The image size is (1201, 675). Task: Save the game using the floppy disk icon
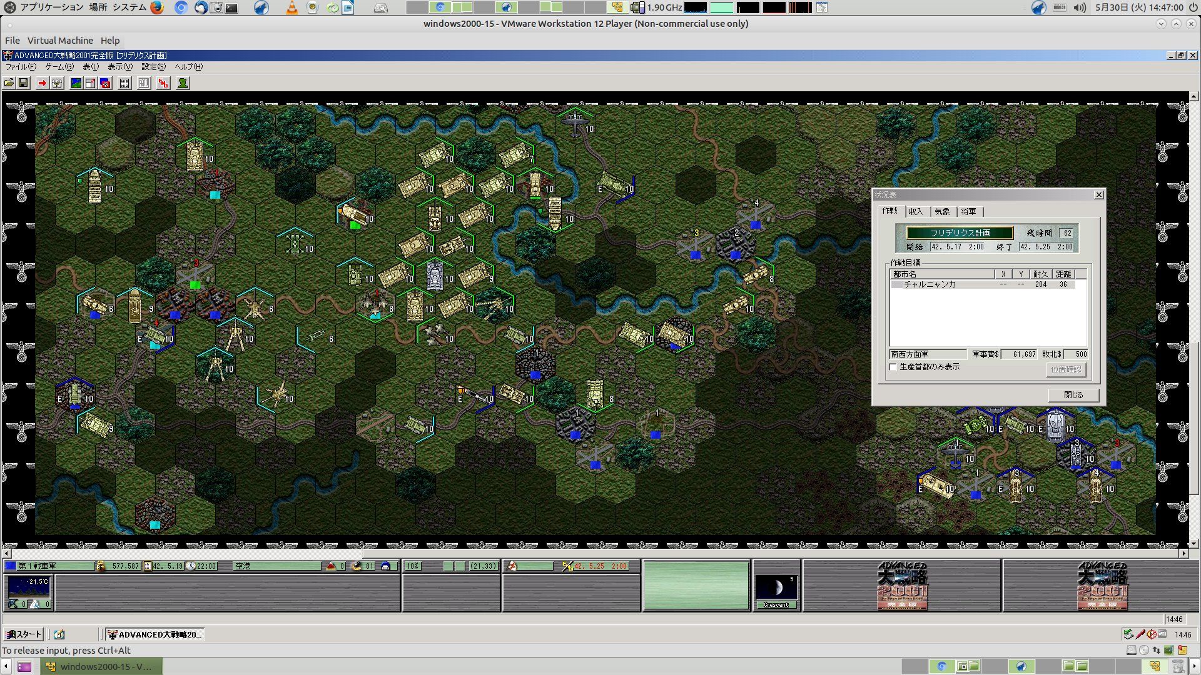pyautogui.click(x=23, y=83)
